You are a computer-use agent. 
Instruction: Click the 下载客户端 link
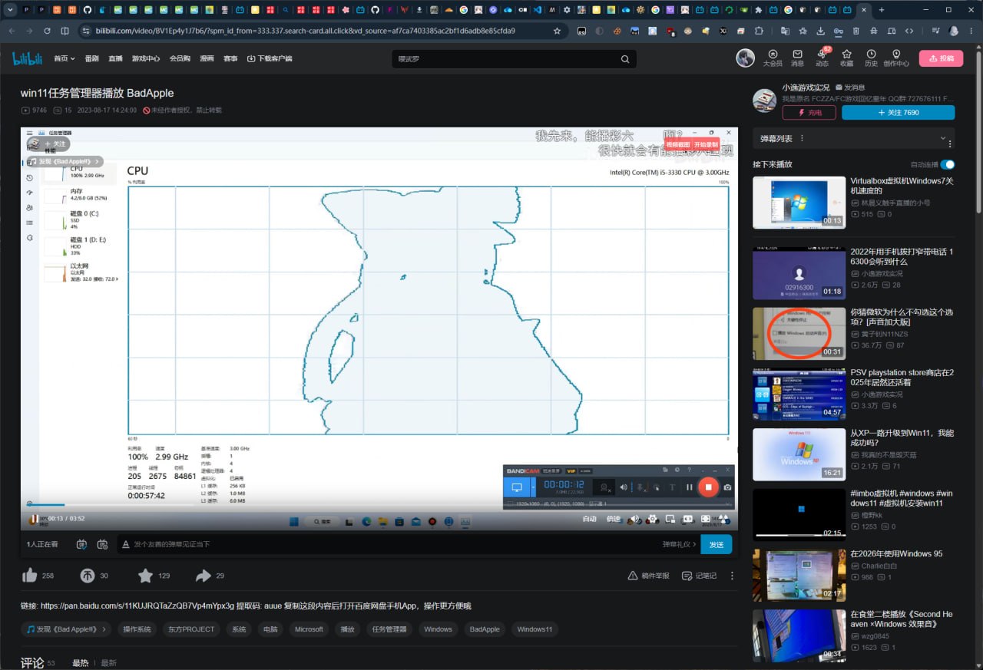pyautogui.click(x=270, y=59)
